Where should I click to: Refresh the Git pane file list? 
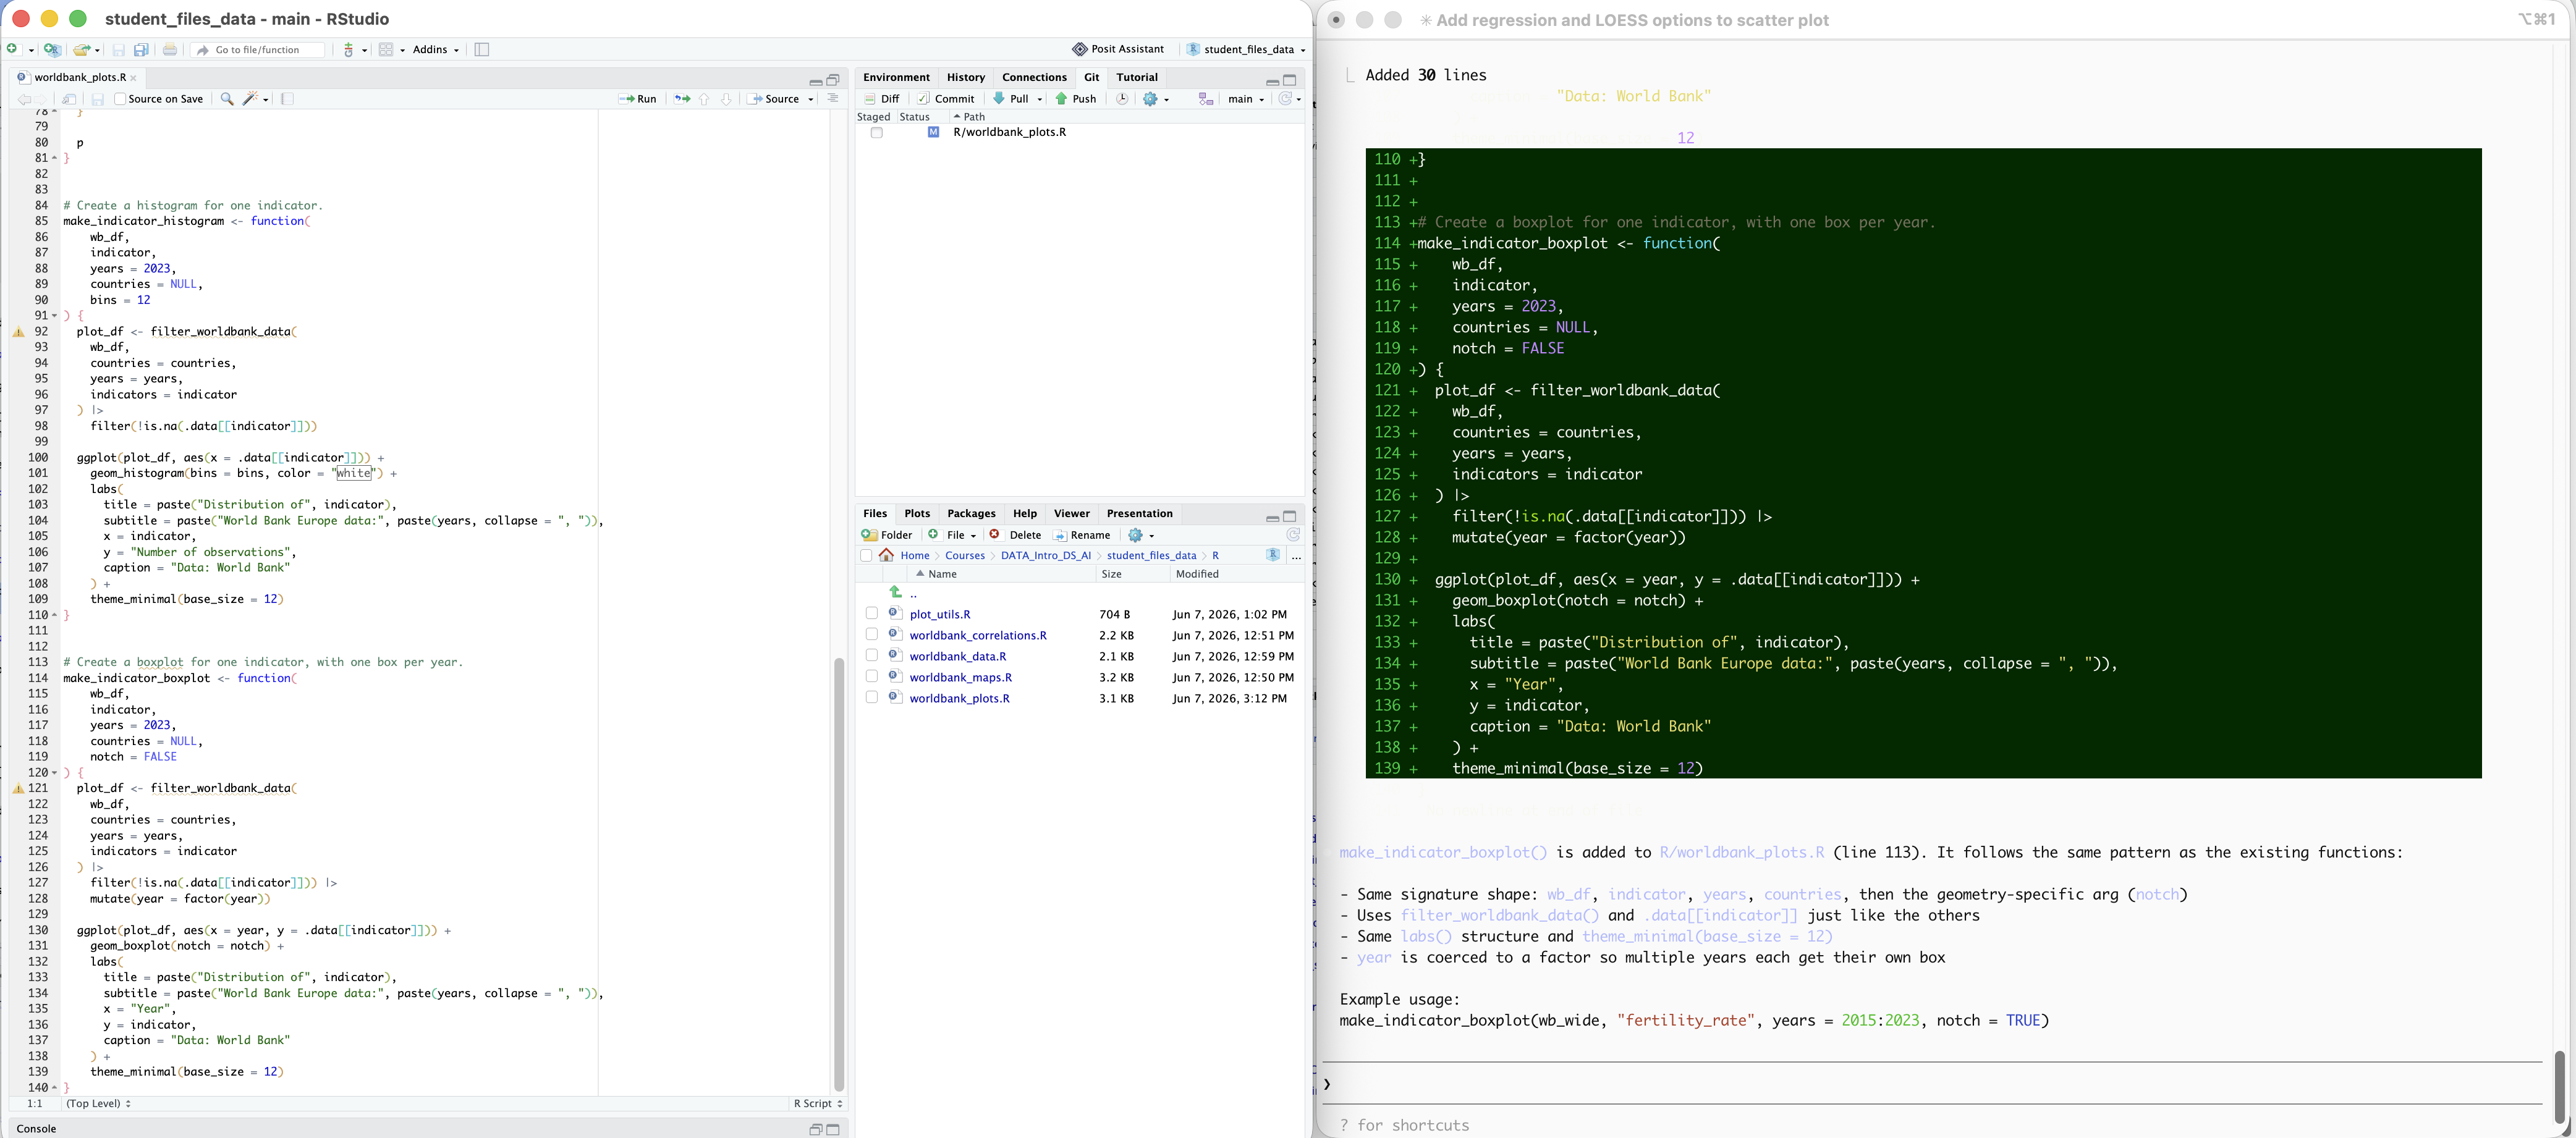coord(1285,99)
